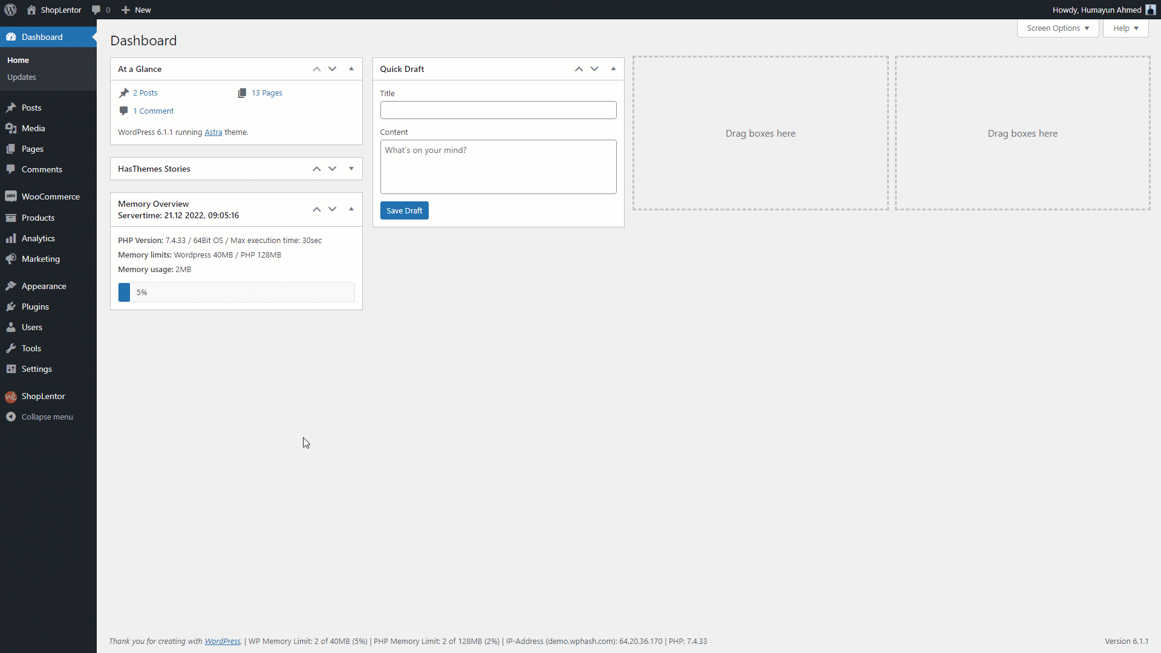
Task: Click the Marketing megaphone icon
Action: (11, 259)
